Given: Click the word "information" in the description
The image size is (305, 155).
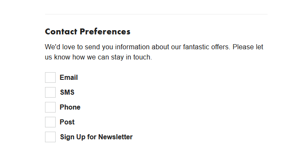Looking at the screenshot, I should (x=132, y=47).
